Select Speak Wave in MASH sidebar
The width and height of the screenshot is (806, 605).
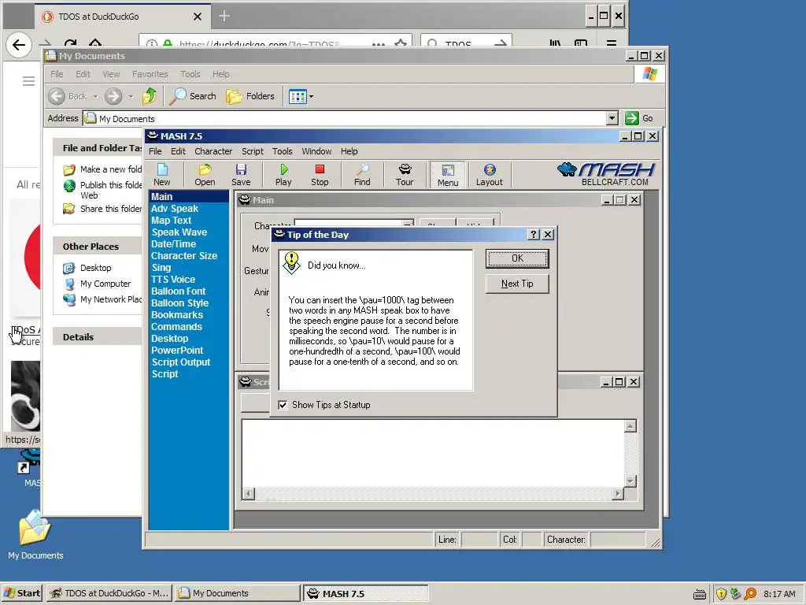[179, 232]
